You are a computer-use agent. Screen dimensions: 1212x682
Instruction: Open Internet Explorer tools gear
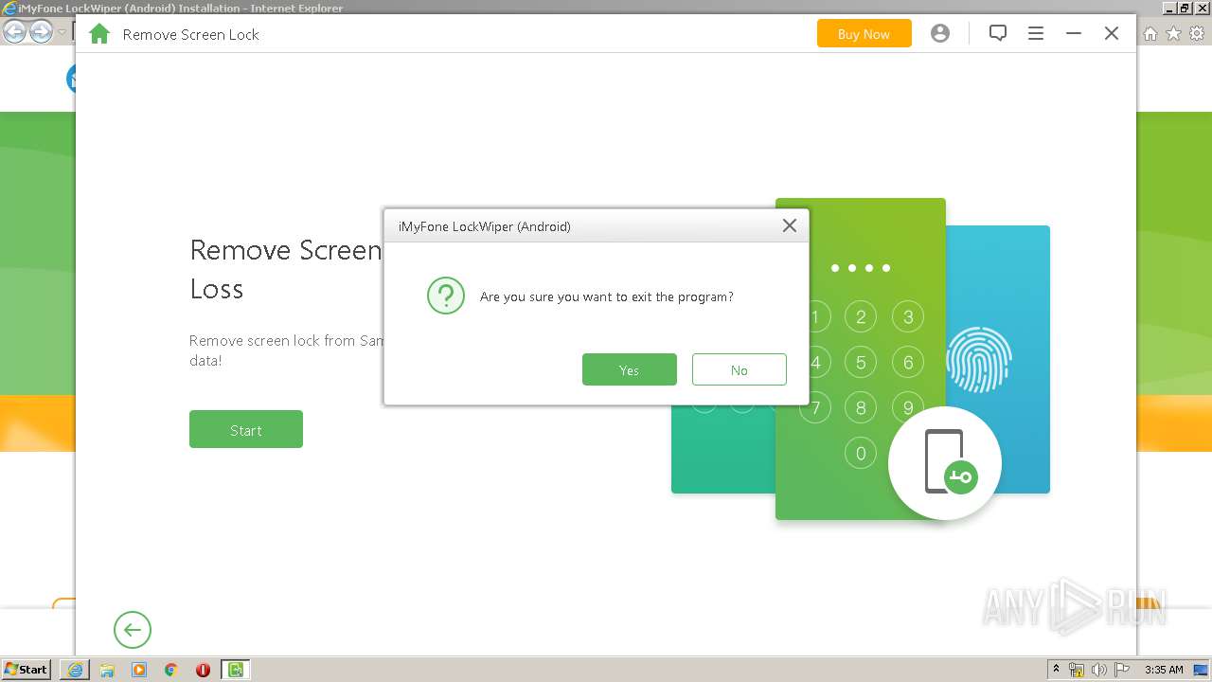(1197, 33)
